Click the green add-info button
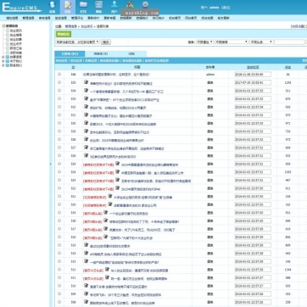Screen dimensions: 307x307 pos(64,34)
